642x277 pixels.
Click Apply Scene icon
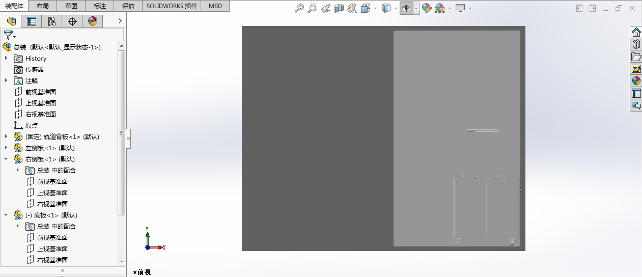[440, 8]
